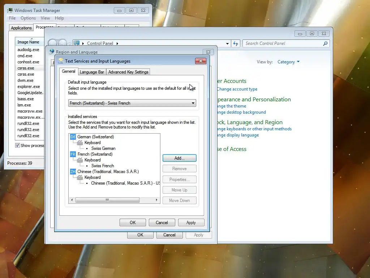Click the Windows Task Manager title icon
The height and width of the screenshot is (278, 370).
pos(10,10)
